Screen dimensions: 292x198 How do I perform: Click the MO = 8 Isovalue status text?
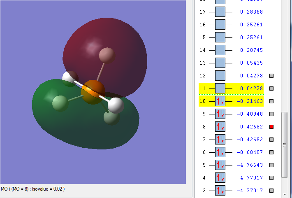point(33,189)
